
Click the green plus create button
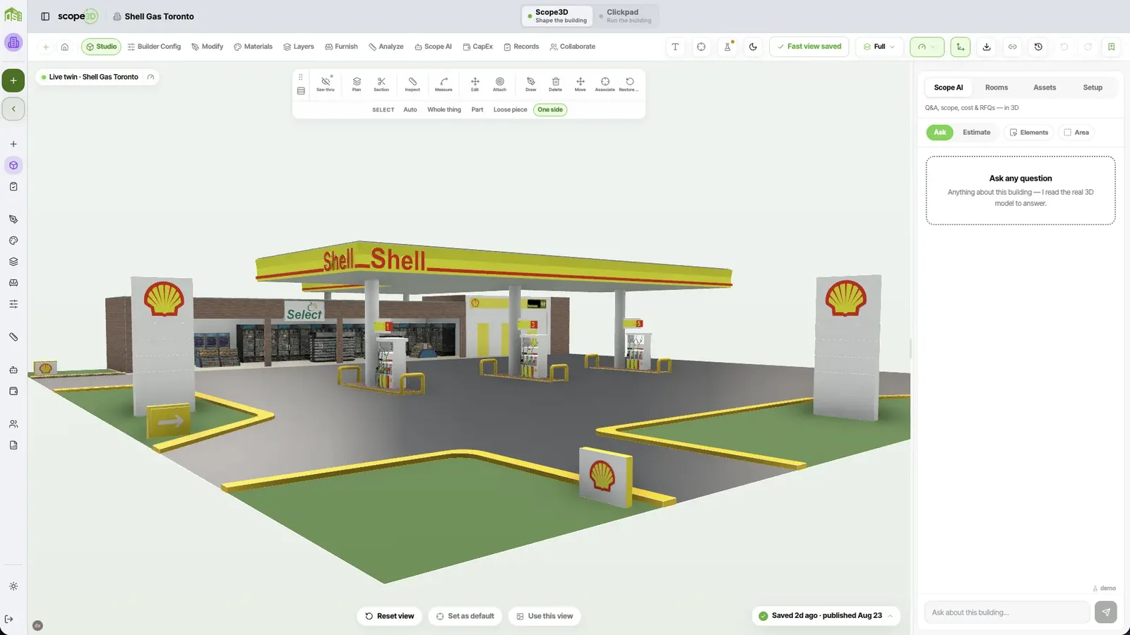click(13, 80)
